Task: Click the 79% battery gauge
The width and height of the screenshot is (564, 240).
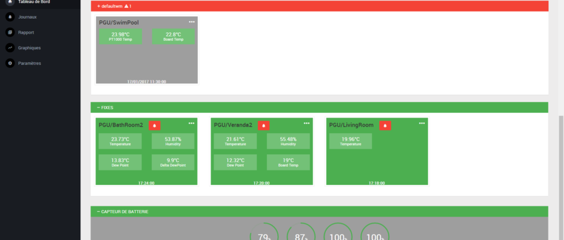Action: pyautogui.click(x=265, y=232)
